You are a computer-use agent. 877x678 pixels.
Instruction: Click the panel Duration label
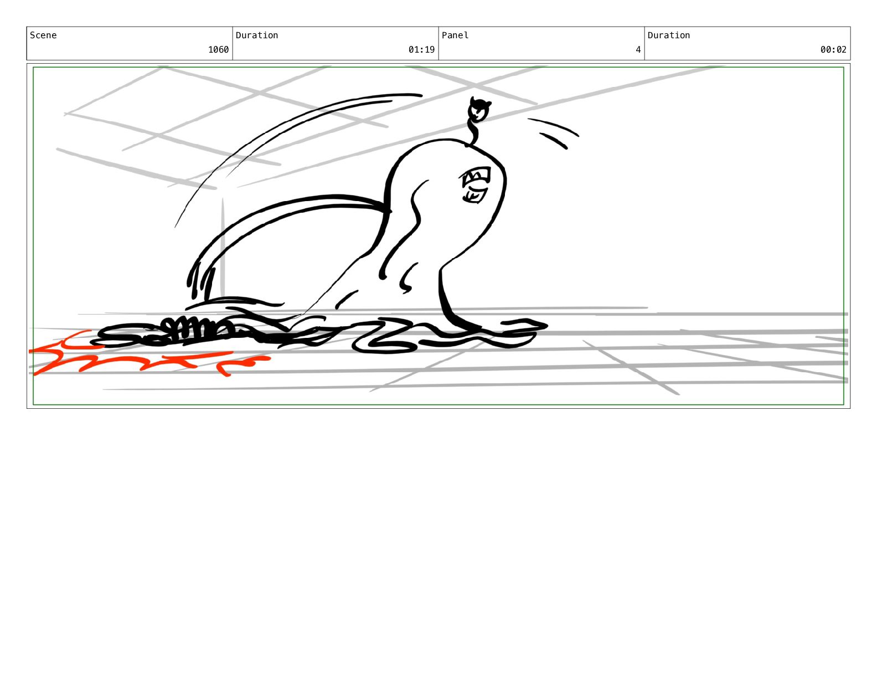(669, 35)
